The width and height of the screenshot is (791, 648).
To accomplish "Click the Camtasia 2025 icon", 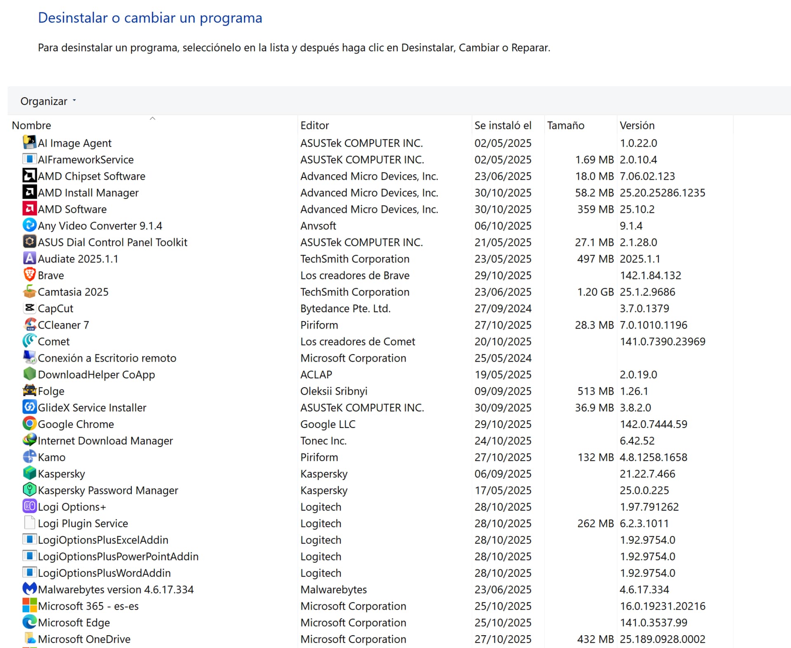I will point(29,291).
